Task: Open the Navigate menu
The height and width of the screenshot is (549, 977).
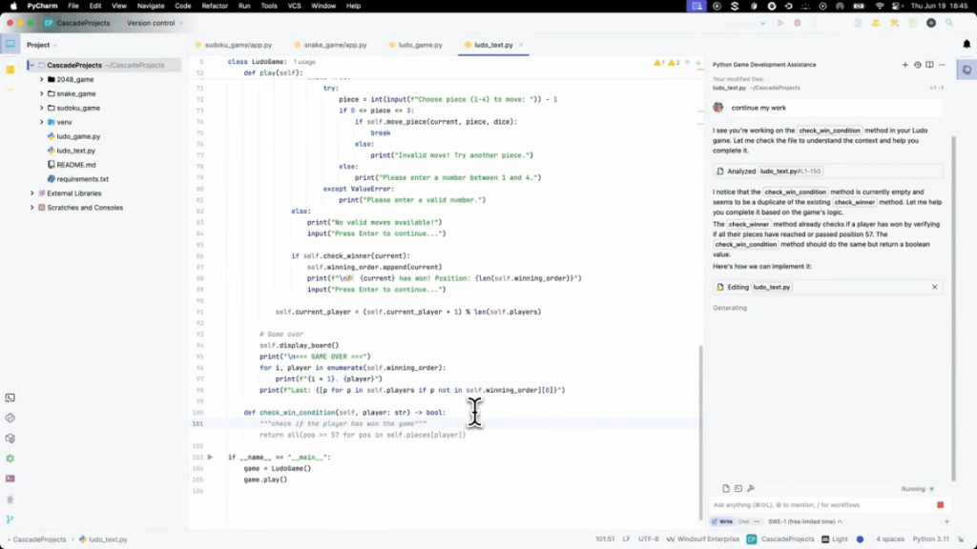Action: click(x=150, y=6)
